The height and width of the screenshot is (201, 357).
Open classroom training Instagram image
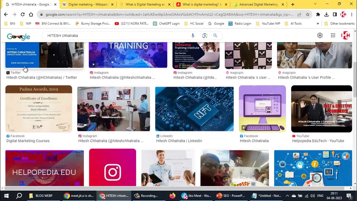coord(114,109)
